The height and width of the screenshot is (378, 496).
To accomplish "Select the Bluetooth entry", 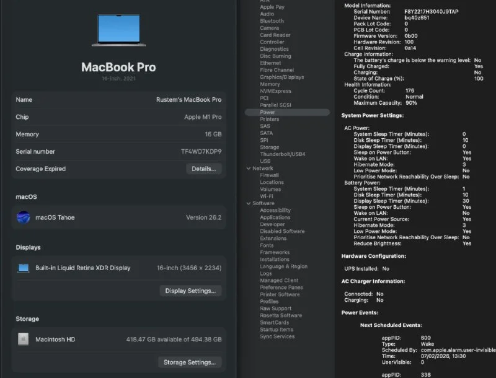I will tap(272, 21).
